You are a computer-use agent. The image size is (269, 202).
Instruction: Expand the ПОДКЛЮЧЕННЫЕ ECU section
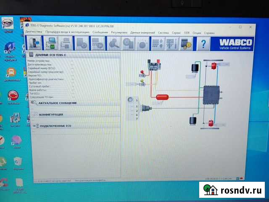click(x=76, y=126)
